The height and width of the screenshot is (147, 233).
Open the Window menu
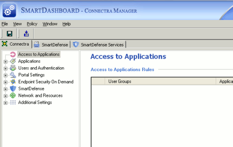(x=50, y=24)
